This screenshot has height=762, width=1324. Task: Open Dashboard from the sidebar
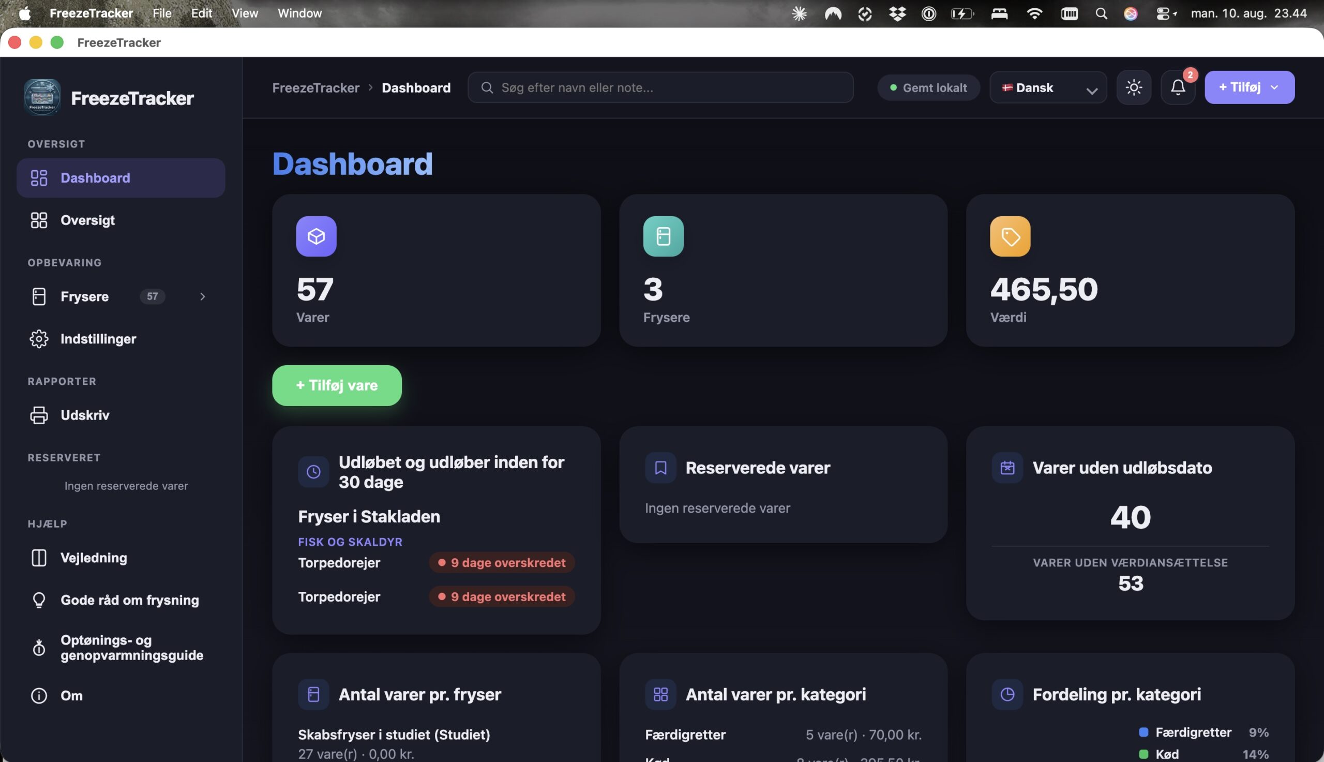click(x=121, y=178)
